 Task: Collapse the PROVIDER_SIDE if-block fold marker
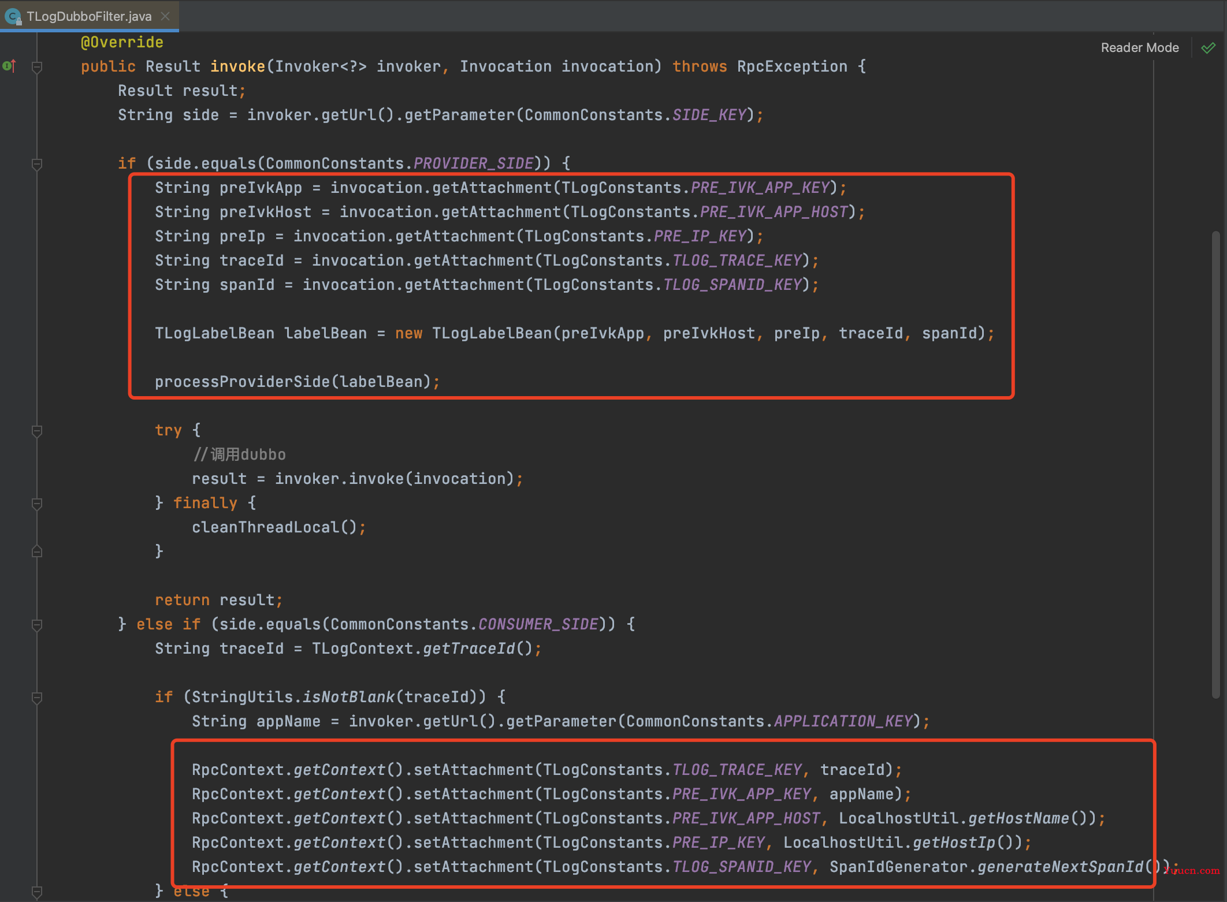[37, 165]
